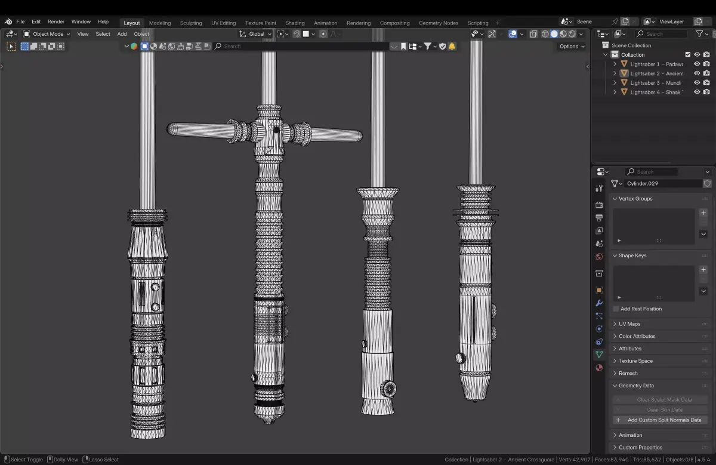Click the Cylinder.029 mesh name field

click(663, 184)
